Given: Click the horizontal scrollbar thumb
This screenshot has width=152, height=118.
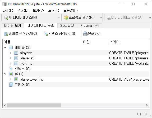Looking at the screenshot, I should (x=34, y=105).
